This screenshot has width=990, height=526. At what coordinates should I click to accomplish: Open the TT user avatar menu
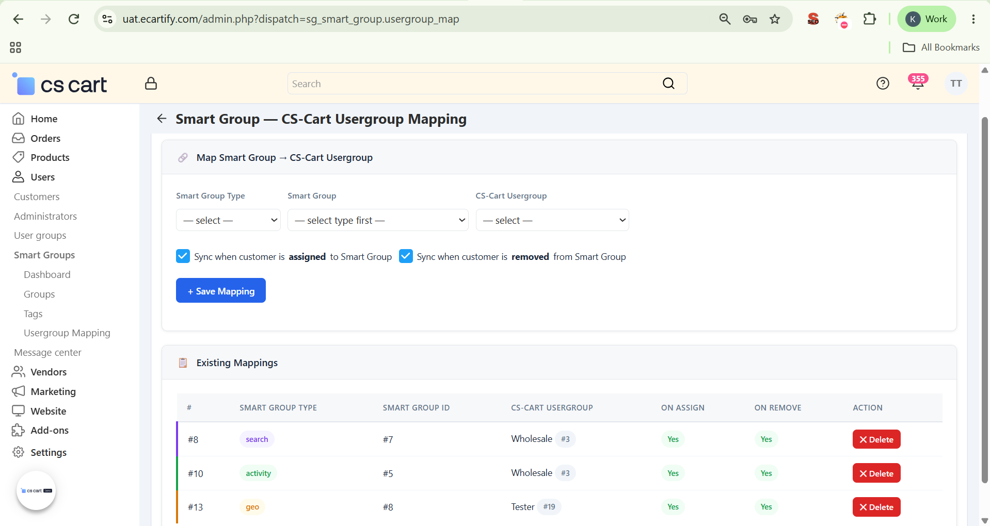pyautogui.click(x=956, y=84)
